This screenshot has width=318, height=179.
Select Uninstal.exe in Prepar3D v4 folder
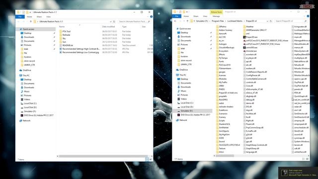click(251, 51)
